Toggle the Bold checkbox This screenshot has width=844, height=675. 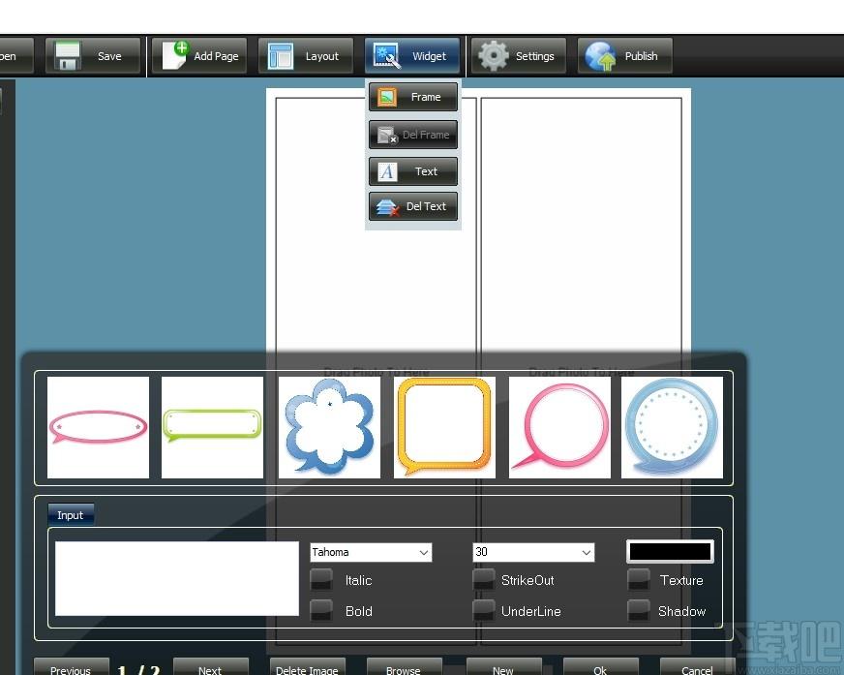321,610
